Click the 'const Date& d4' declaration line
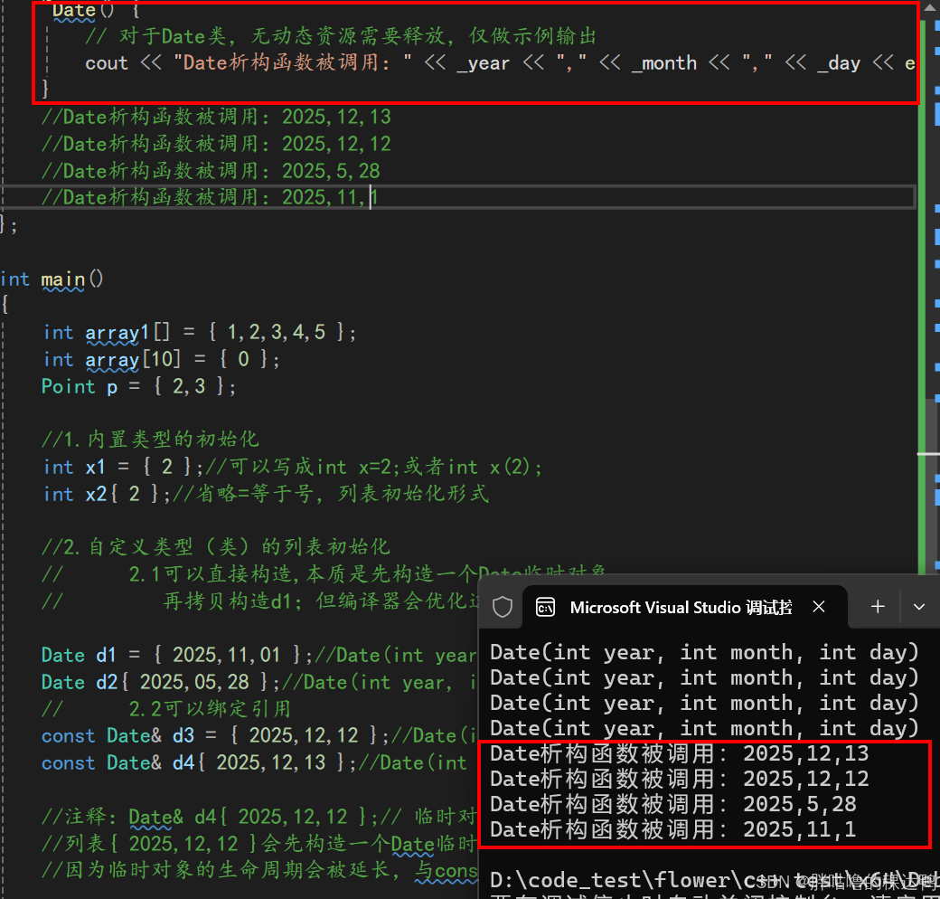Image resolution: width=940 pixels, height=899 pixels. click(x=199, y=762)
